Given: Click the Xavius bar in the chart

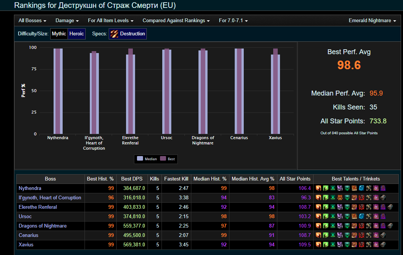Looking at the screenshot, I should [x=275, y=91].
